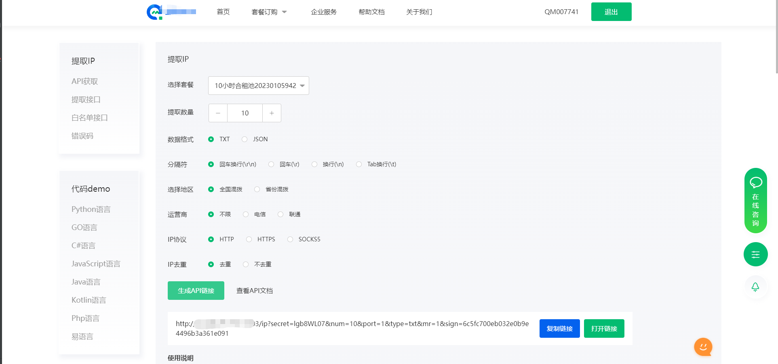Open Java语言 code demo
Image resolution: width=778 pixels, height=364 pixels.
86,282
